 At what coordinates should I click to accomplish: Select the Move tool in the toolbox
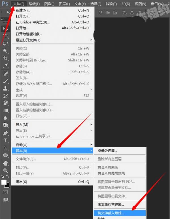pos(5,29)
